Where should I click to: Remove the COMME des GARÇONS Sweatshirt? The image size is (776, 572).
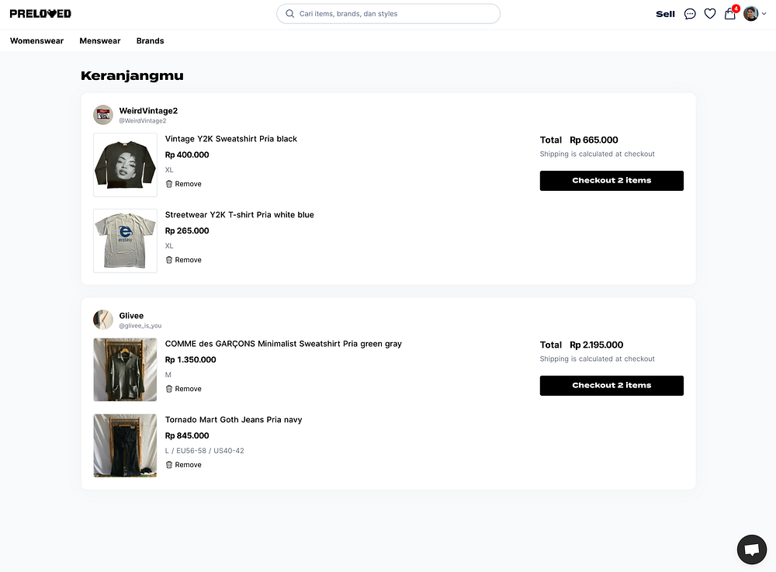pos(183,389)
